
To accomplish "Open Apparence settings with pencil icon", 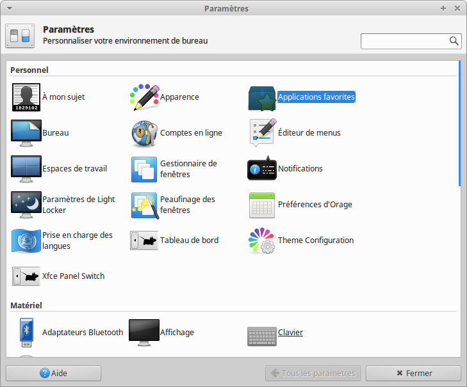I will point(144,97).
